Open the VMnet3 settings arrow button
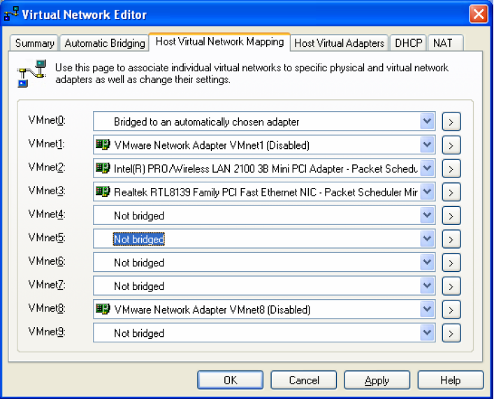Image resolution: width=494 pixels, height=399 pixels. pyautogui.click(x=451, y=192)
